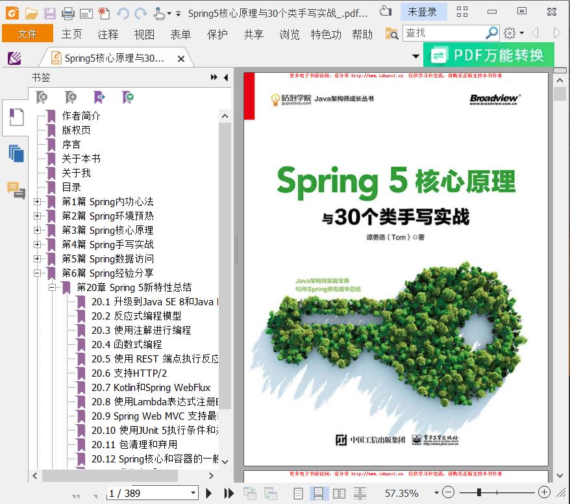Viewport: 570px width, 504px height.
Task: Click the new PDF star icon
Action: (104, 14)
